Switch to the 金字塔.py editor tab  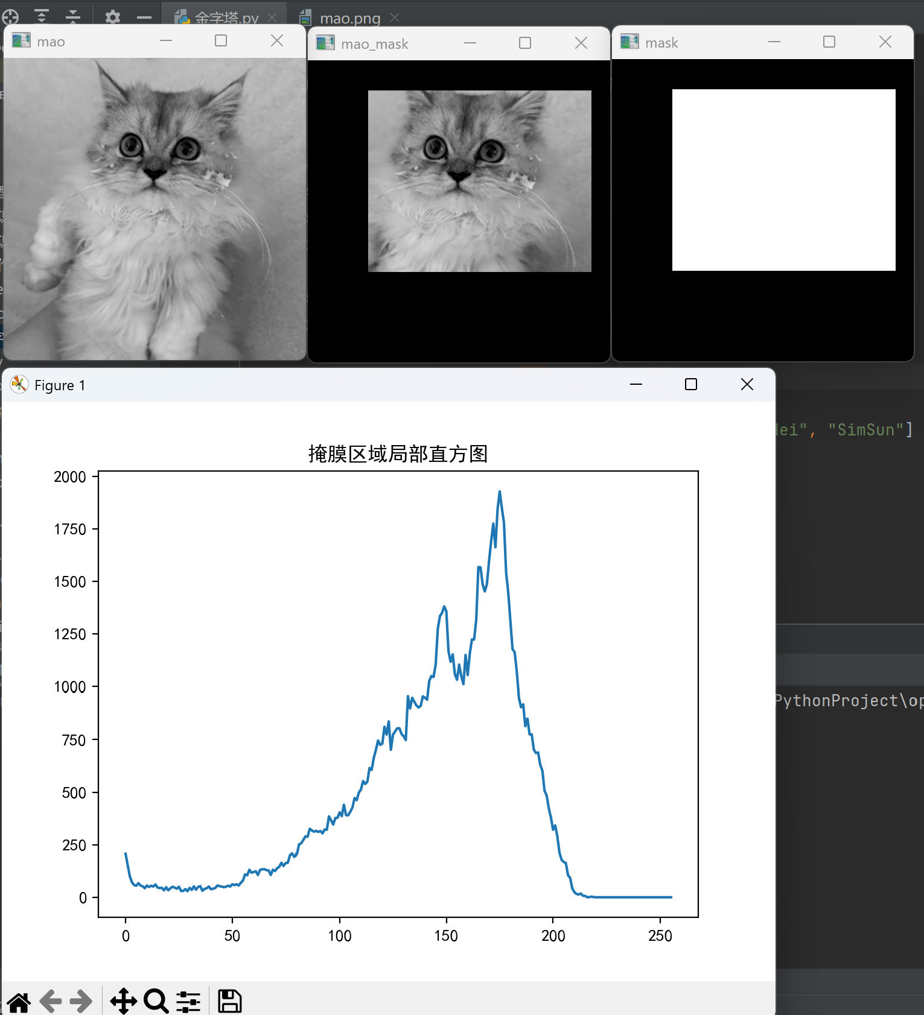point(226,18)
